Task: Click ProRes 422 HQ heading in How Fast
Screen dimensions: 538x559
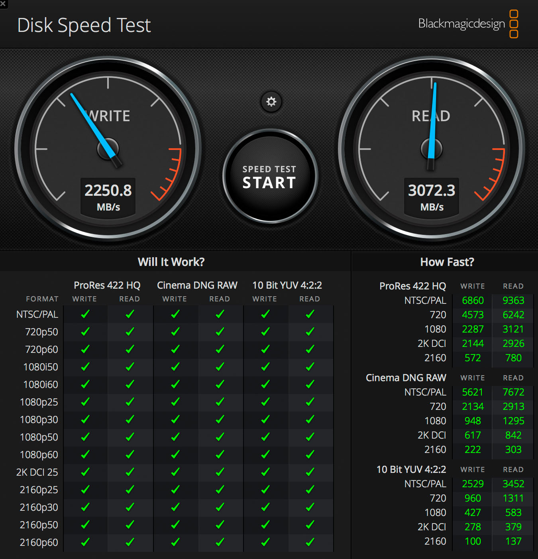Action: (x=413, y=286)
